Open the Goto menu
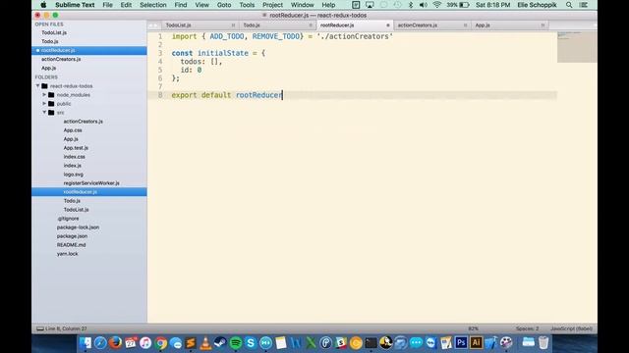This screenshot has height=353, width=629. pyautogui.click(x=224, y=5)
